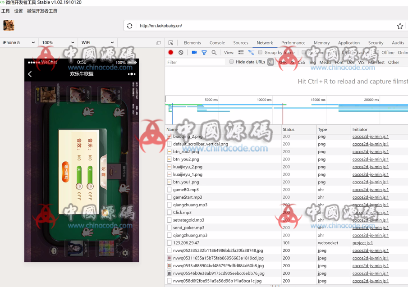The image size is (408, 287).
Task: Filter requests by CSS
Action: coord(301,62)
